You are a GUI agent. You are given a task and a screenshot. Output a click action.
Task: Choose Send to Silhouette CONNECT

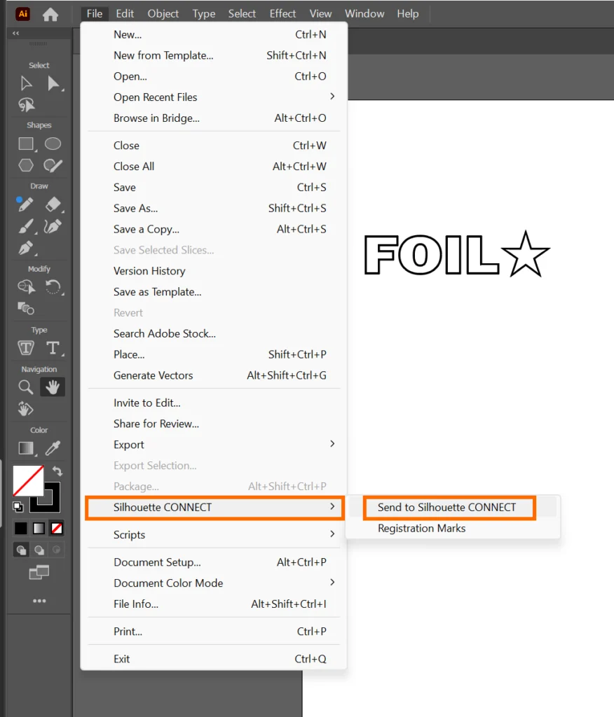click(446, 507)
